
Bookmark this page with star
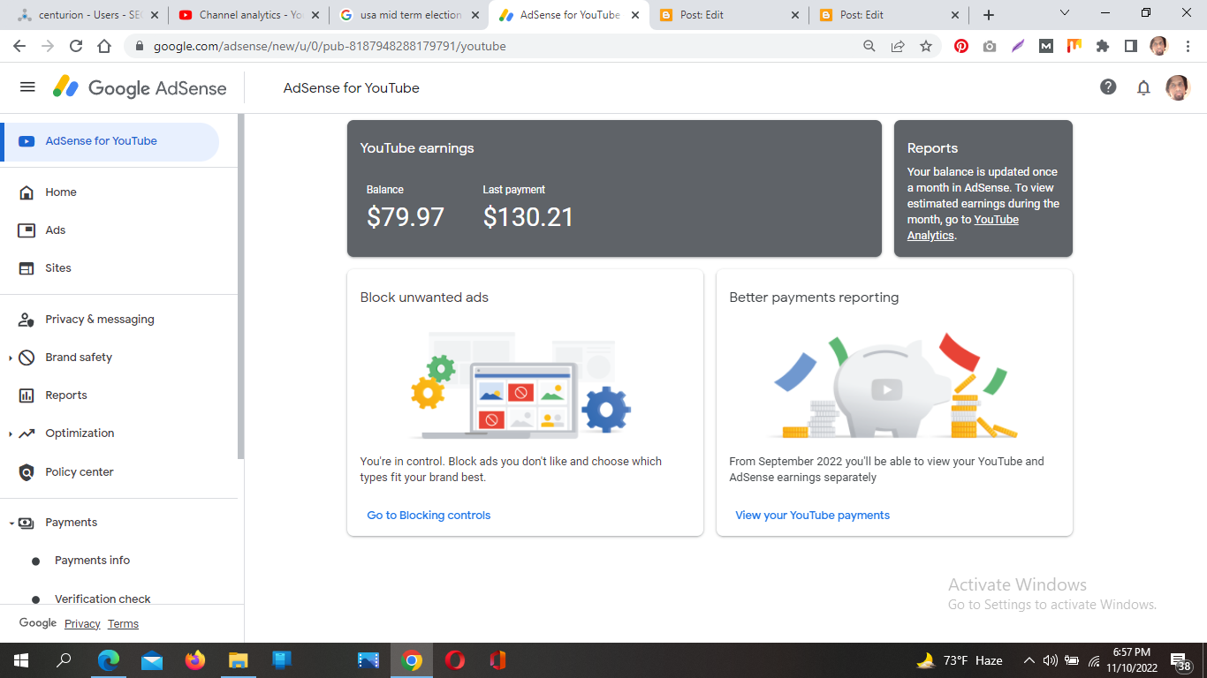(926, 46)
